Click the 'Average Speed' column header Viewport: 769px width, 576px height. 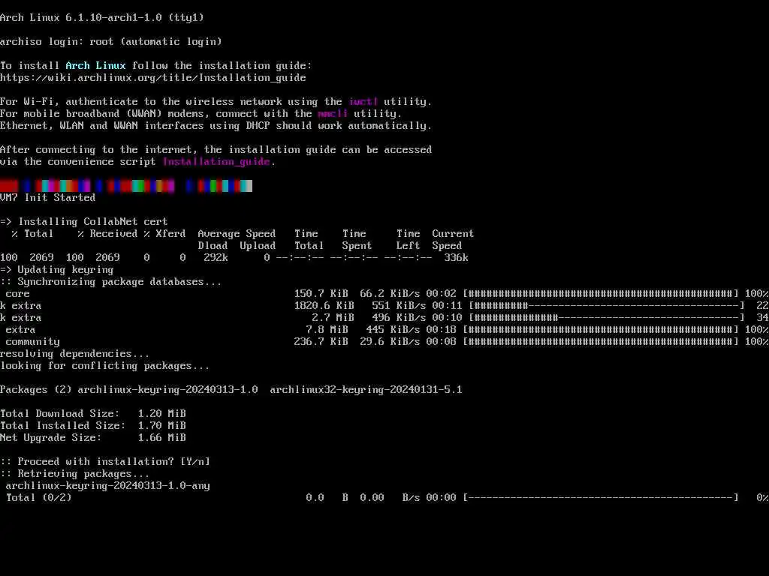237,234
